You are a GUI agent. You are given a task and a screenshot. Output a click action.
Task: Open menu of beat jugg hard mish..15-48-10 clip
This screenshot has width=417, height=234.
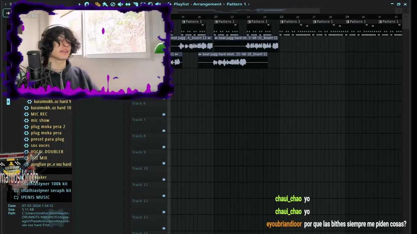click(x=200, y=54)
